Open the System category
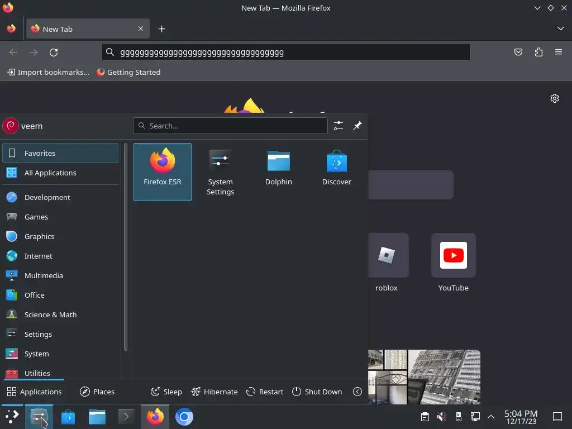Viewport: 572px width, 429px height. tap(60, 354)
